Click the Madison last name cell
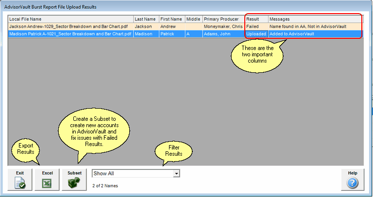The height and width of the screenshot is (197, 373). [x=146, y=34]
